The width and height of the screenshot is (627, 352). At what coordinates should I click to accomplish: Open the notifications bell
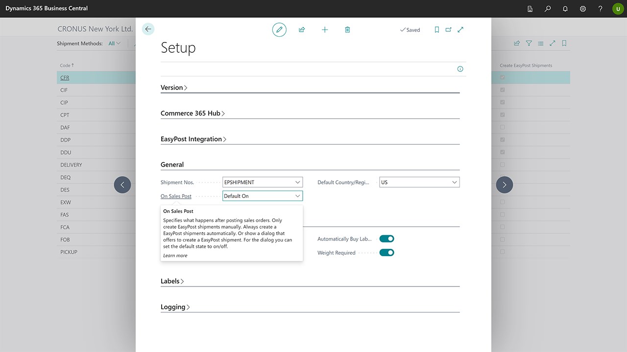coord(565,9)
